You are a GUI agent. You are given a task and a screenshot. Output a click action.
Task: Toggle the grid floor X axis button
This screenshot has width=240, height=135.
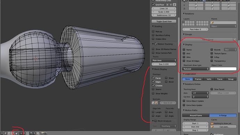[167, 5]
